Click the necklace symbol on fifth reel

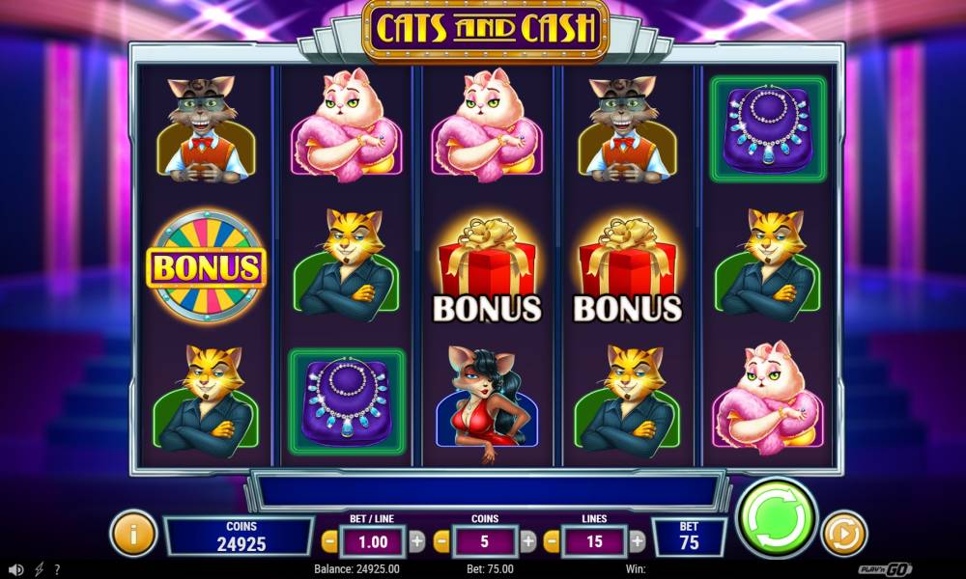(x=768, y=129)
